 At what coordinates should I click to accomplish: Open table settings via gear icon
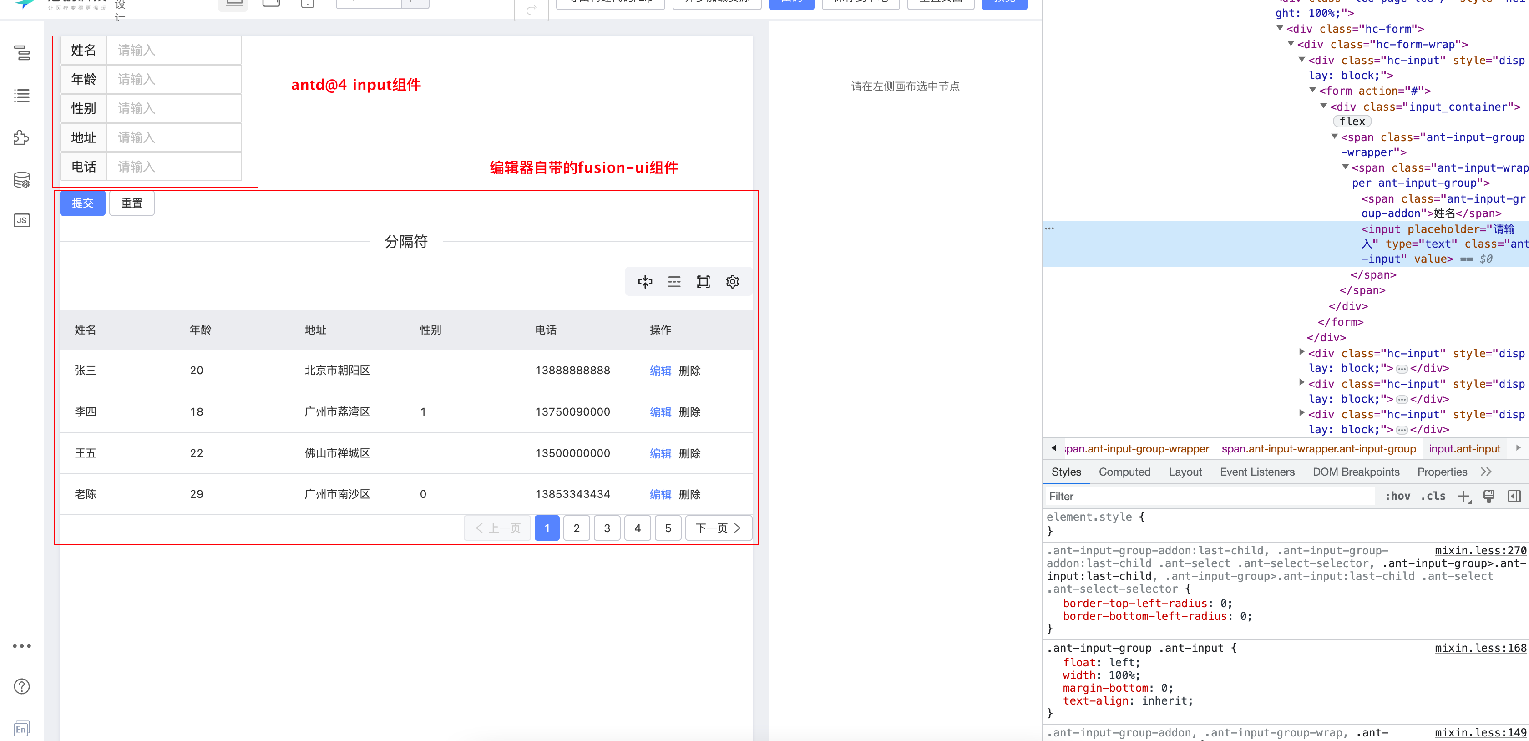coord(733,281)
